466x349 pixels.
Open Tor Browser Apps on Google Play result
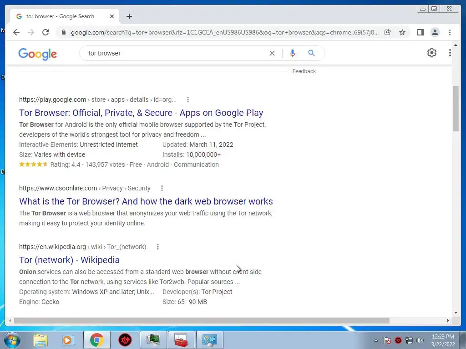click(x=141, y=113)
